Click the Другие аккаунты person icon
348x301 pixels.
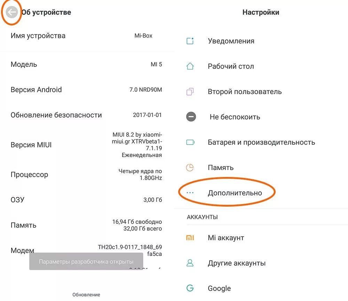[190, 263]
